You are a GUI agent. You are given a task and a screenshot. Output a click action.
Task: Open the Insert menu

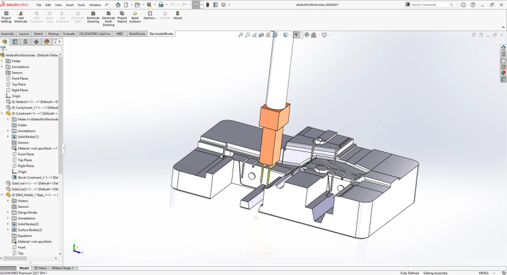[x=70, y=5]
